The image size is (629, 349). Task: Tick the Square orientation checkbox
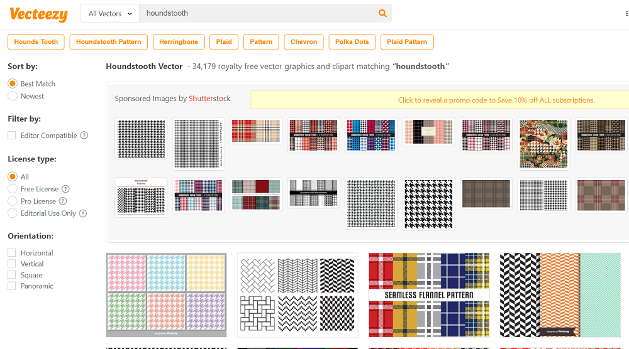click(x=12, y=275)
